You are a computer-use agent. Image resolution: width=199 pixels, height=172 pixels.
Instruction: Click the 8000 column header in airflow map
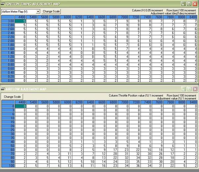pos(180,102)
